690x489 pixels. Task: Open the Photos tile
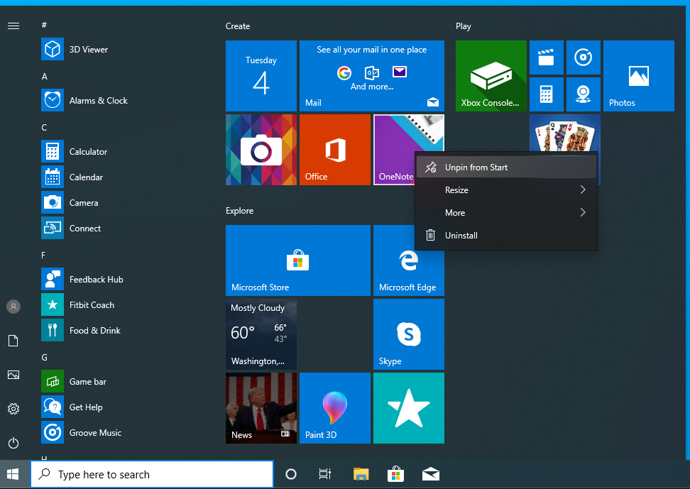638,76
